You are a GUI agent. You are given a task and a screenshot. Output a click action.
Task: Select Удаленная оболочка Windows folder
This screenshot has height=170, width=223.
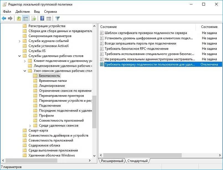coord(52,155)
